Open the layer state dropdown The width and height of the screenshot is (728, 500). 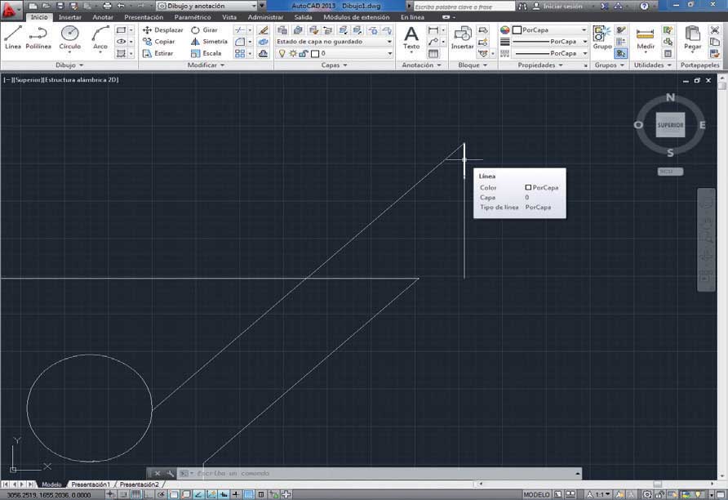pyautogui.click(x=335, y=42)
